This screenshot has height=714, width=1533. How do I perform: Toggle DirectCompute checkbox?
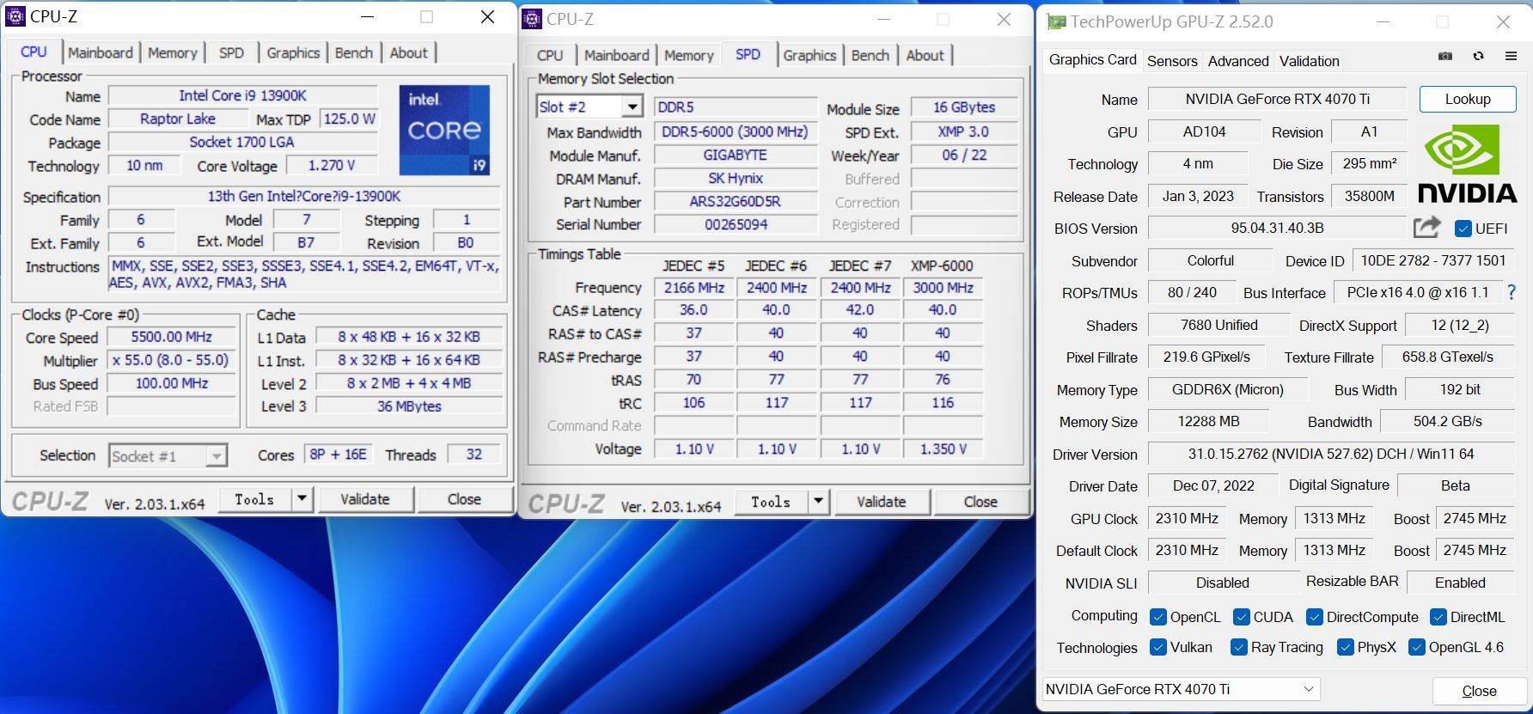(x=1314, y=617)
